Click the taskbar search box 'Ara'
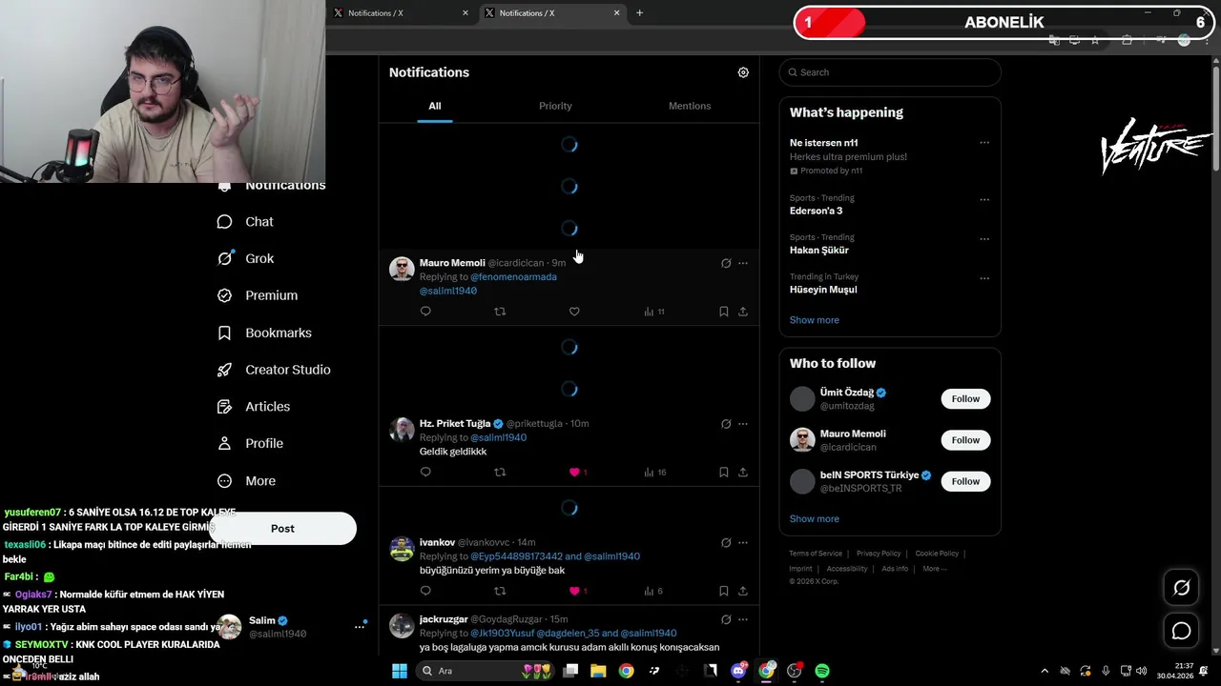 (x=486, y=671)
